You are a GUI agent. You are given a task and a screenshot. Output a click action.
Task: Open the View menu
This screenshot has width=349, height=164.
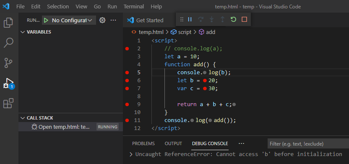81,6
